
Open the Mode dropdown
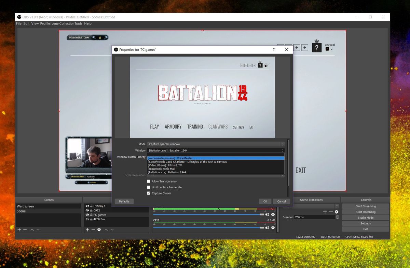click(x=216, y=144)
